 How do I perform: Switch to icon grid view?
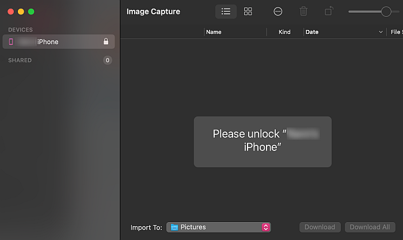[x=248, y=11]
